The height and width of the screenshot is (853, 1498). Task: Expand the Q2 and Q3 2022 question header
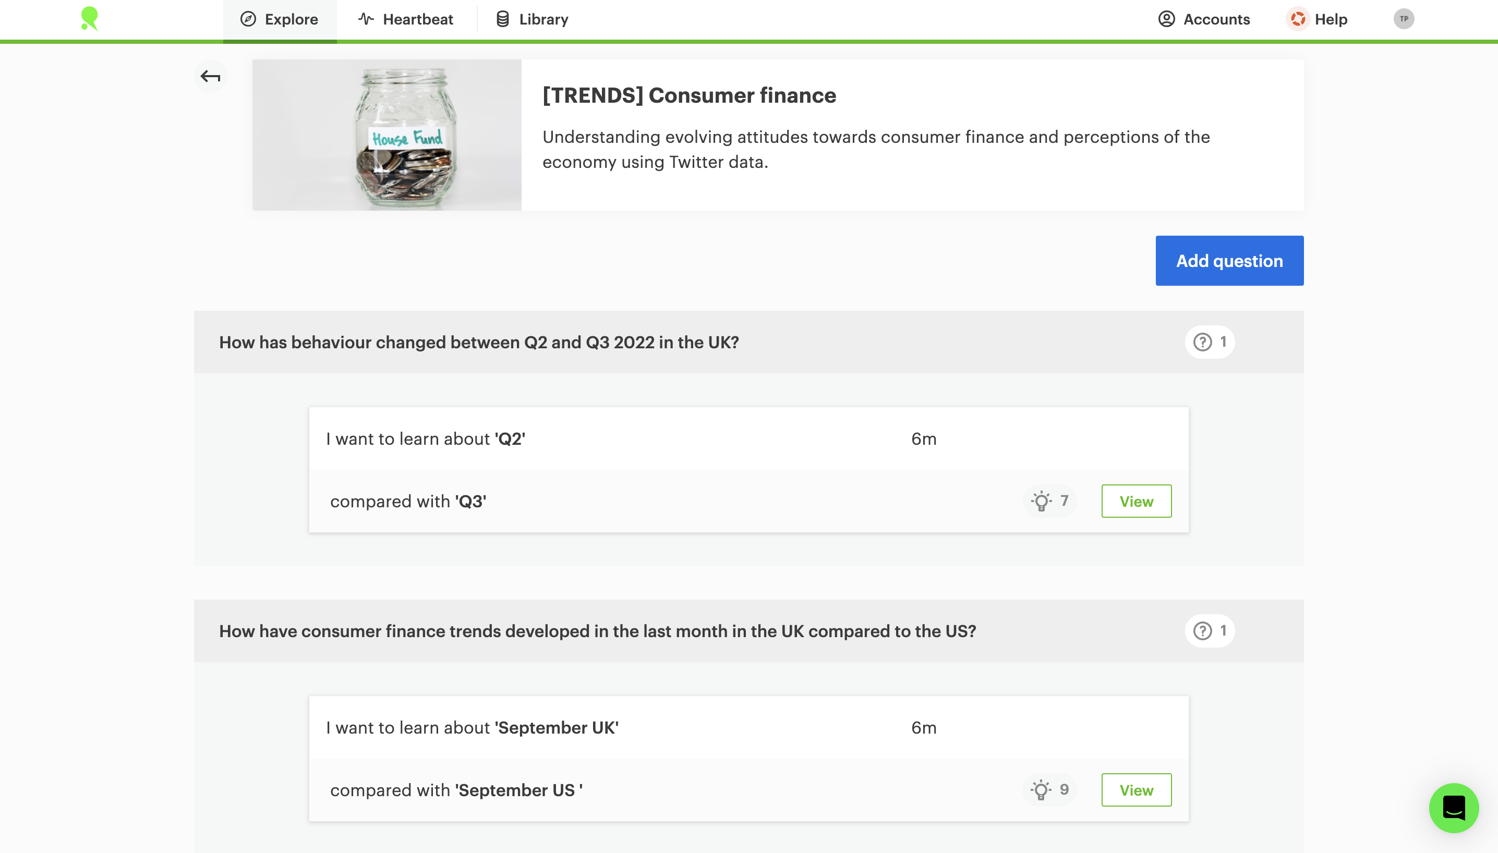click(x=479, y=342)
